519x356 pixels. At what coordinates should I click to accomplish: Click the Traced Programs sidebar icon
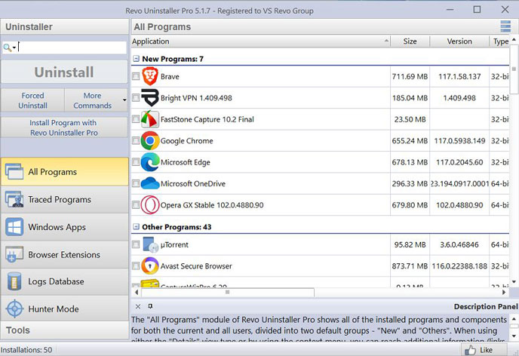14,199
